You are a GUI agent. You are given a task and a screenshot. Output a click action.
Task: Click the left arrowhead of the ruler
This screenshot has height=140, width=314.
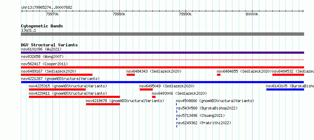coord(22,11)
